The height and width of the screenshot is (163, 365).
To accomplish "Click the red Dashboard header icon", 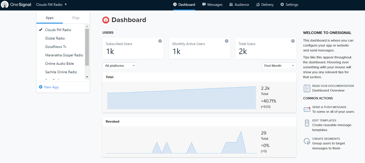I will [x=106, y=20].
